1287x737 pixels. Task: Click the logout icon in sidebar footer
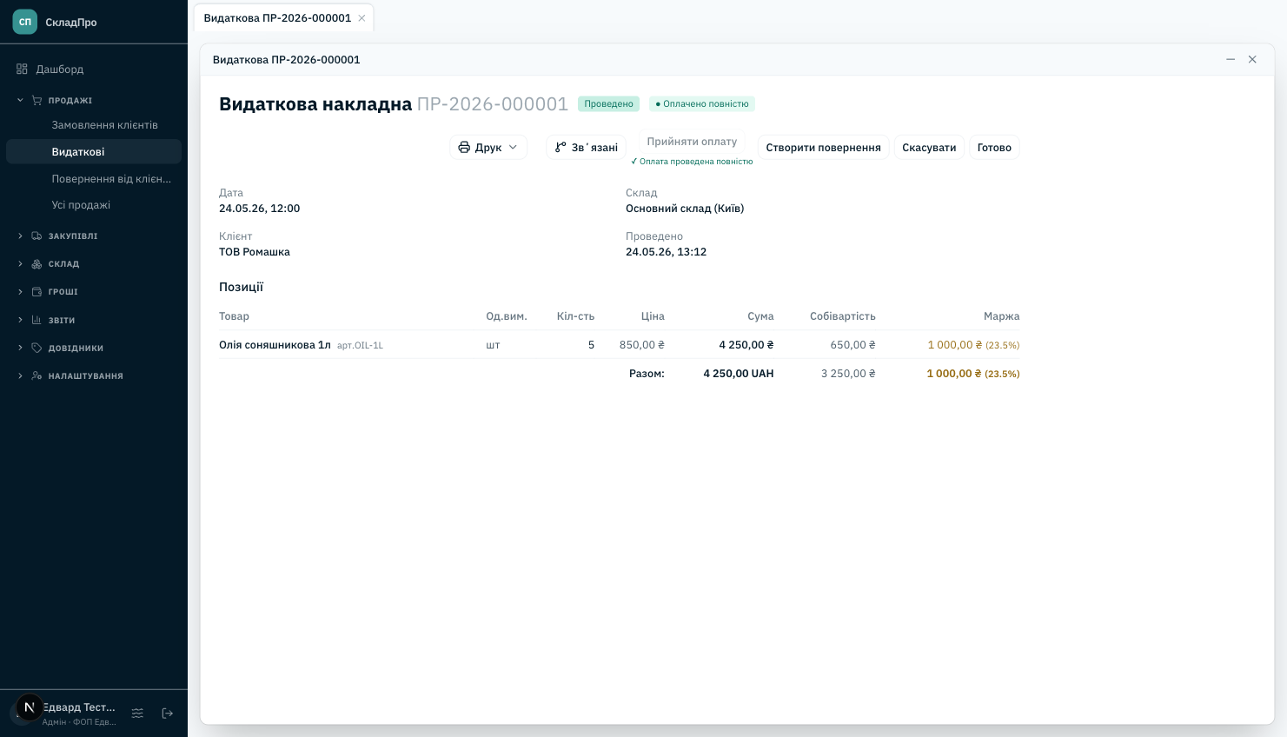pos(168,713)
